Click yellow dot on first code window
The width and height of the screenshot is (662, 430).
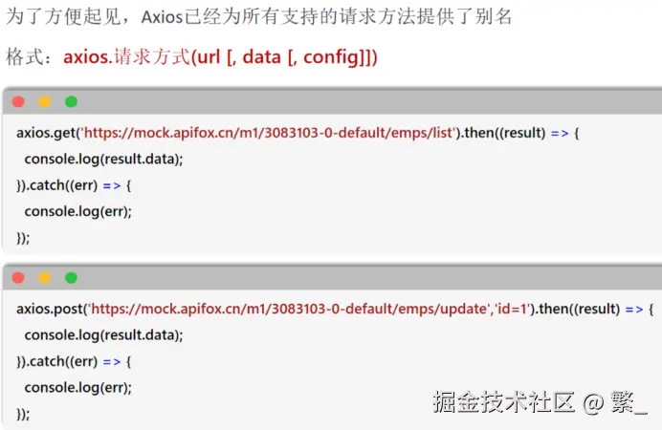click(x=45, y=101)
